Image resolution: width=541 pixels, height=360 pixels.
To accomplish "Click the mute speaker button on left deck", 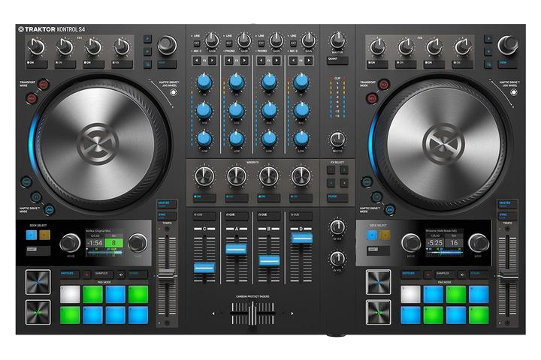I will pyautogui.click(x=121, y=274).
